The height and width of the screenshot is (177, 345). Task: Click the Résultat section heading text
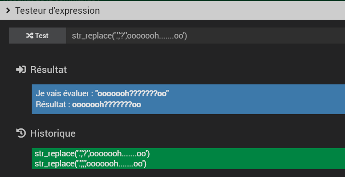tap(48, 70)
